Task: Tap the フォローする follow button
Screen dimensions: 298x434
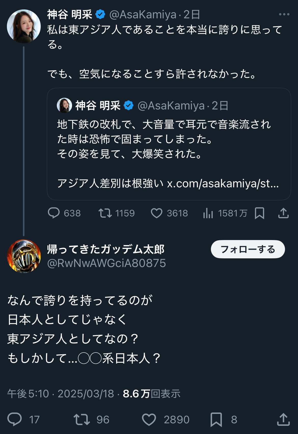Action: click(x=248, y=249)
